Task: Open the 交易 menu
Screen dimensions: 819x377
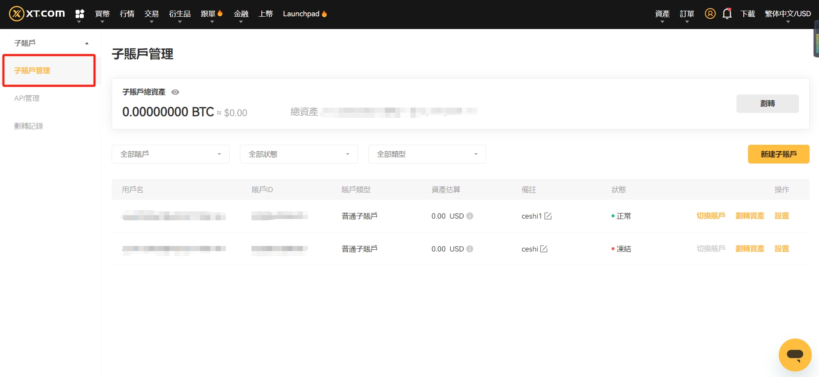Action: [x=151, y=14]
